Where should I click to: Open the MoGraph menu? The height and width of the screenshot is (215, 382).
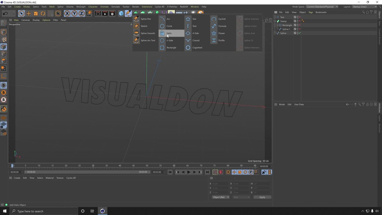click(81, 7)
